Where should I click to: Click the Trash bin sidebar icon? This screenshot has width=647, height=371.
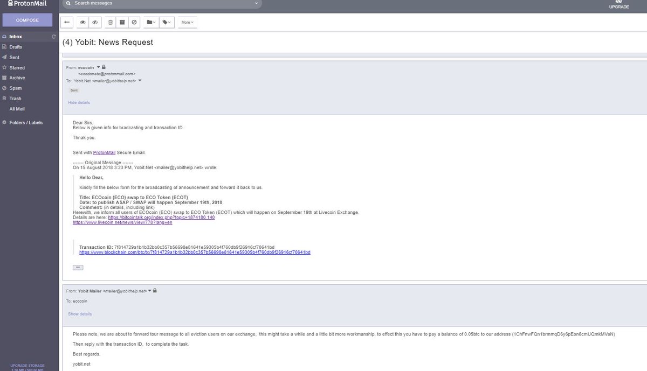(4, 99)
